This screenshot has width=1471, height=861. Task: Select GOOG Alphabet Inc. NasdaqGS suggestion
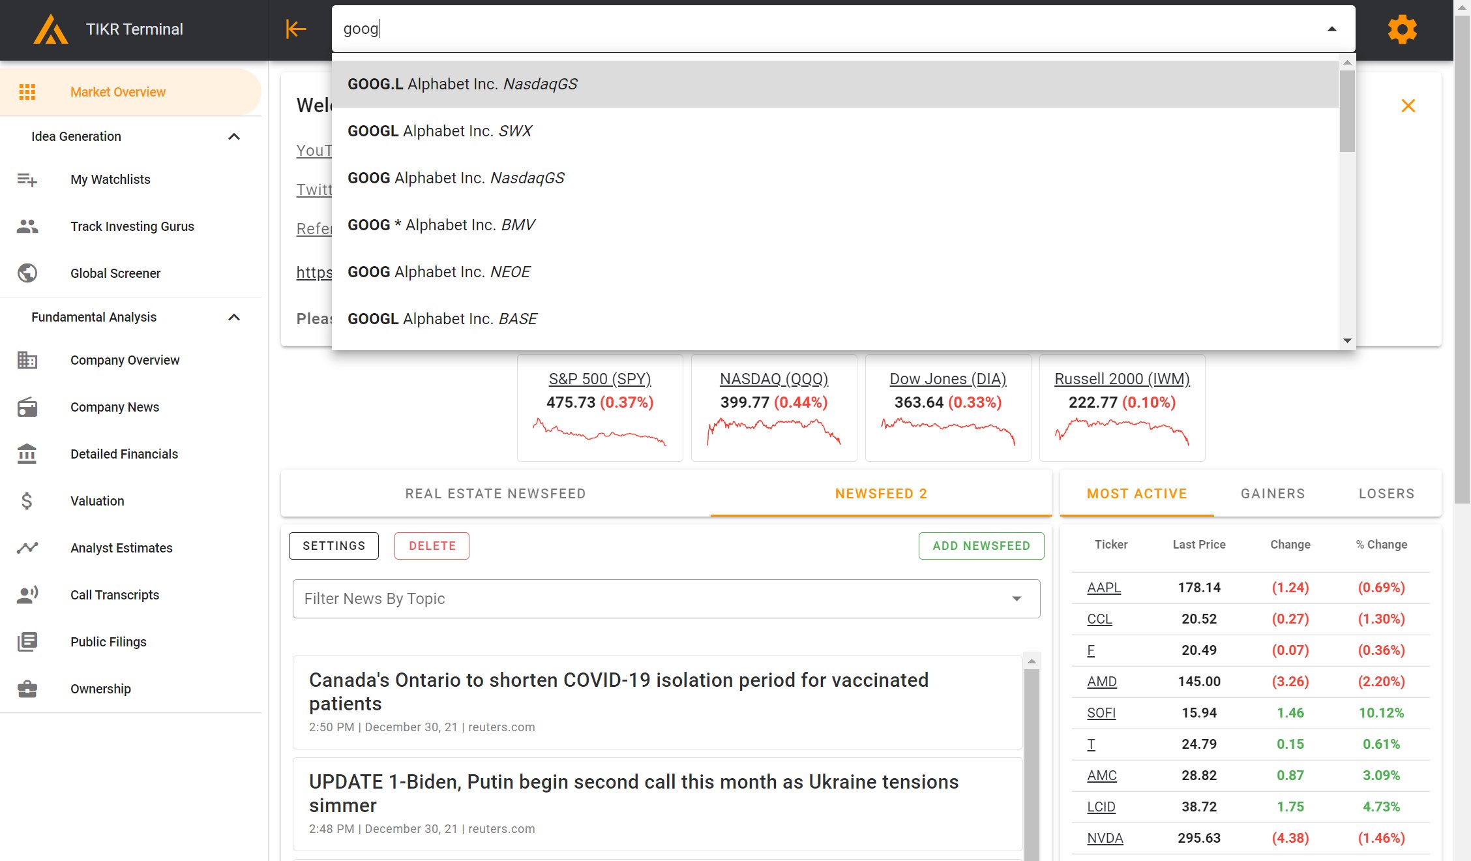[835, 178]
